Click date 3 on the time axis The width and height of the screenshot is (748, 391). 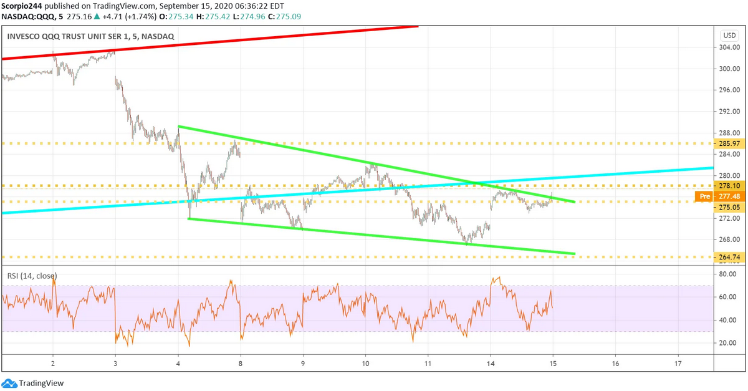115,363
